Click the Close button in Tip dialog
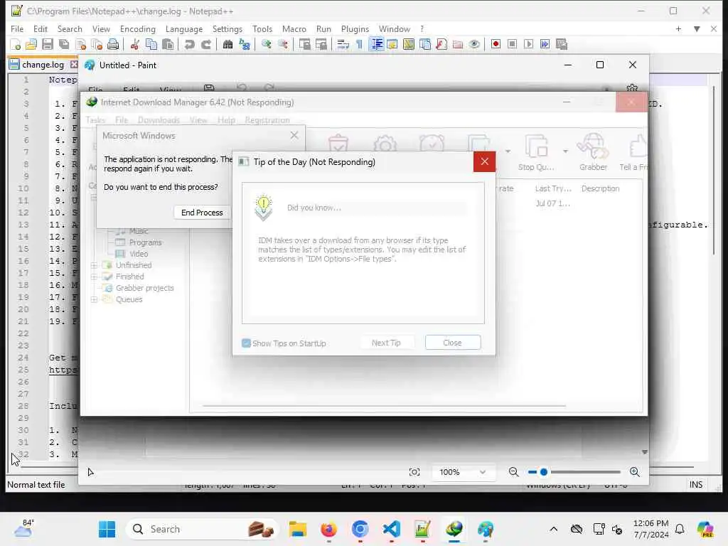728x546 pixels. (453, 343)
